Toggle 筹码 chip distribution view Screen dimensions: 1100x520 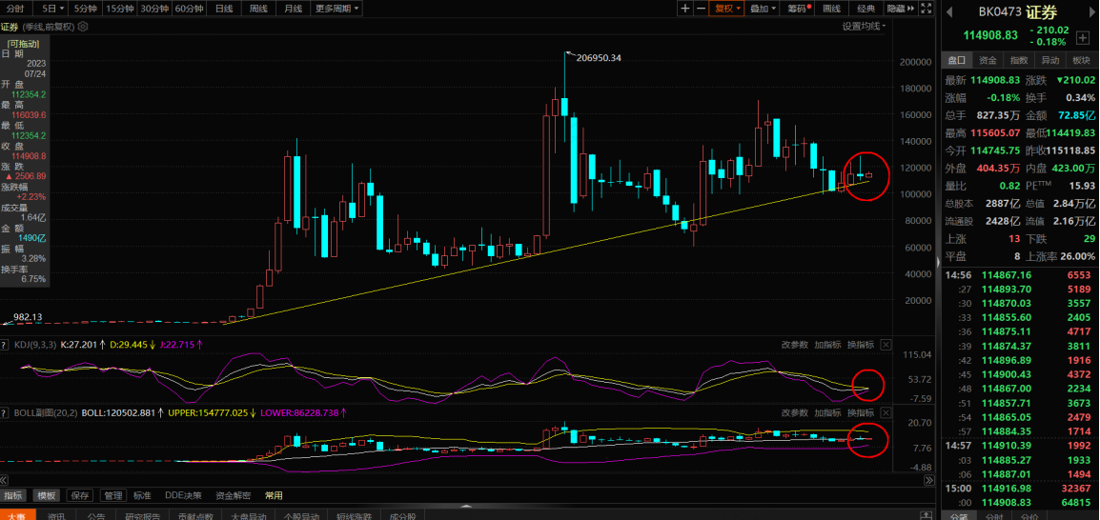[x=798, y=9]
